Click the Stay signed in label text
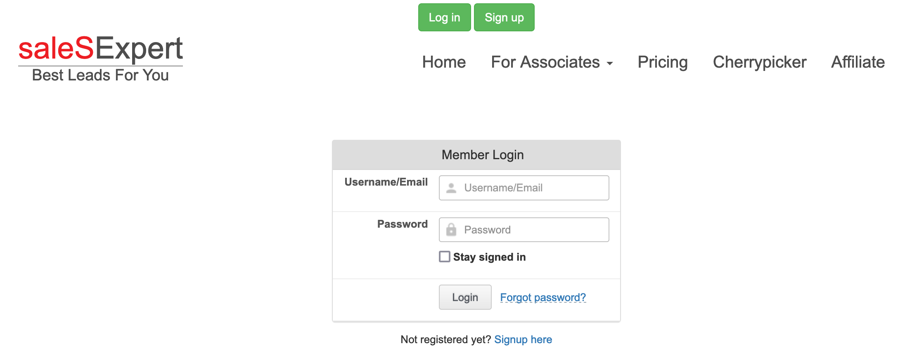 click(490, 257)
